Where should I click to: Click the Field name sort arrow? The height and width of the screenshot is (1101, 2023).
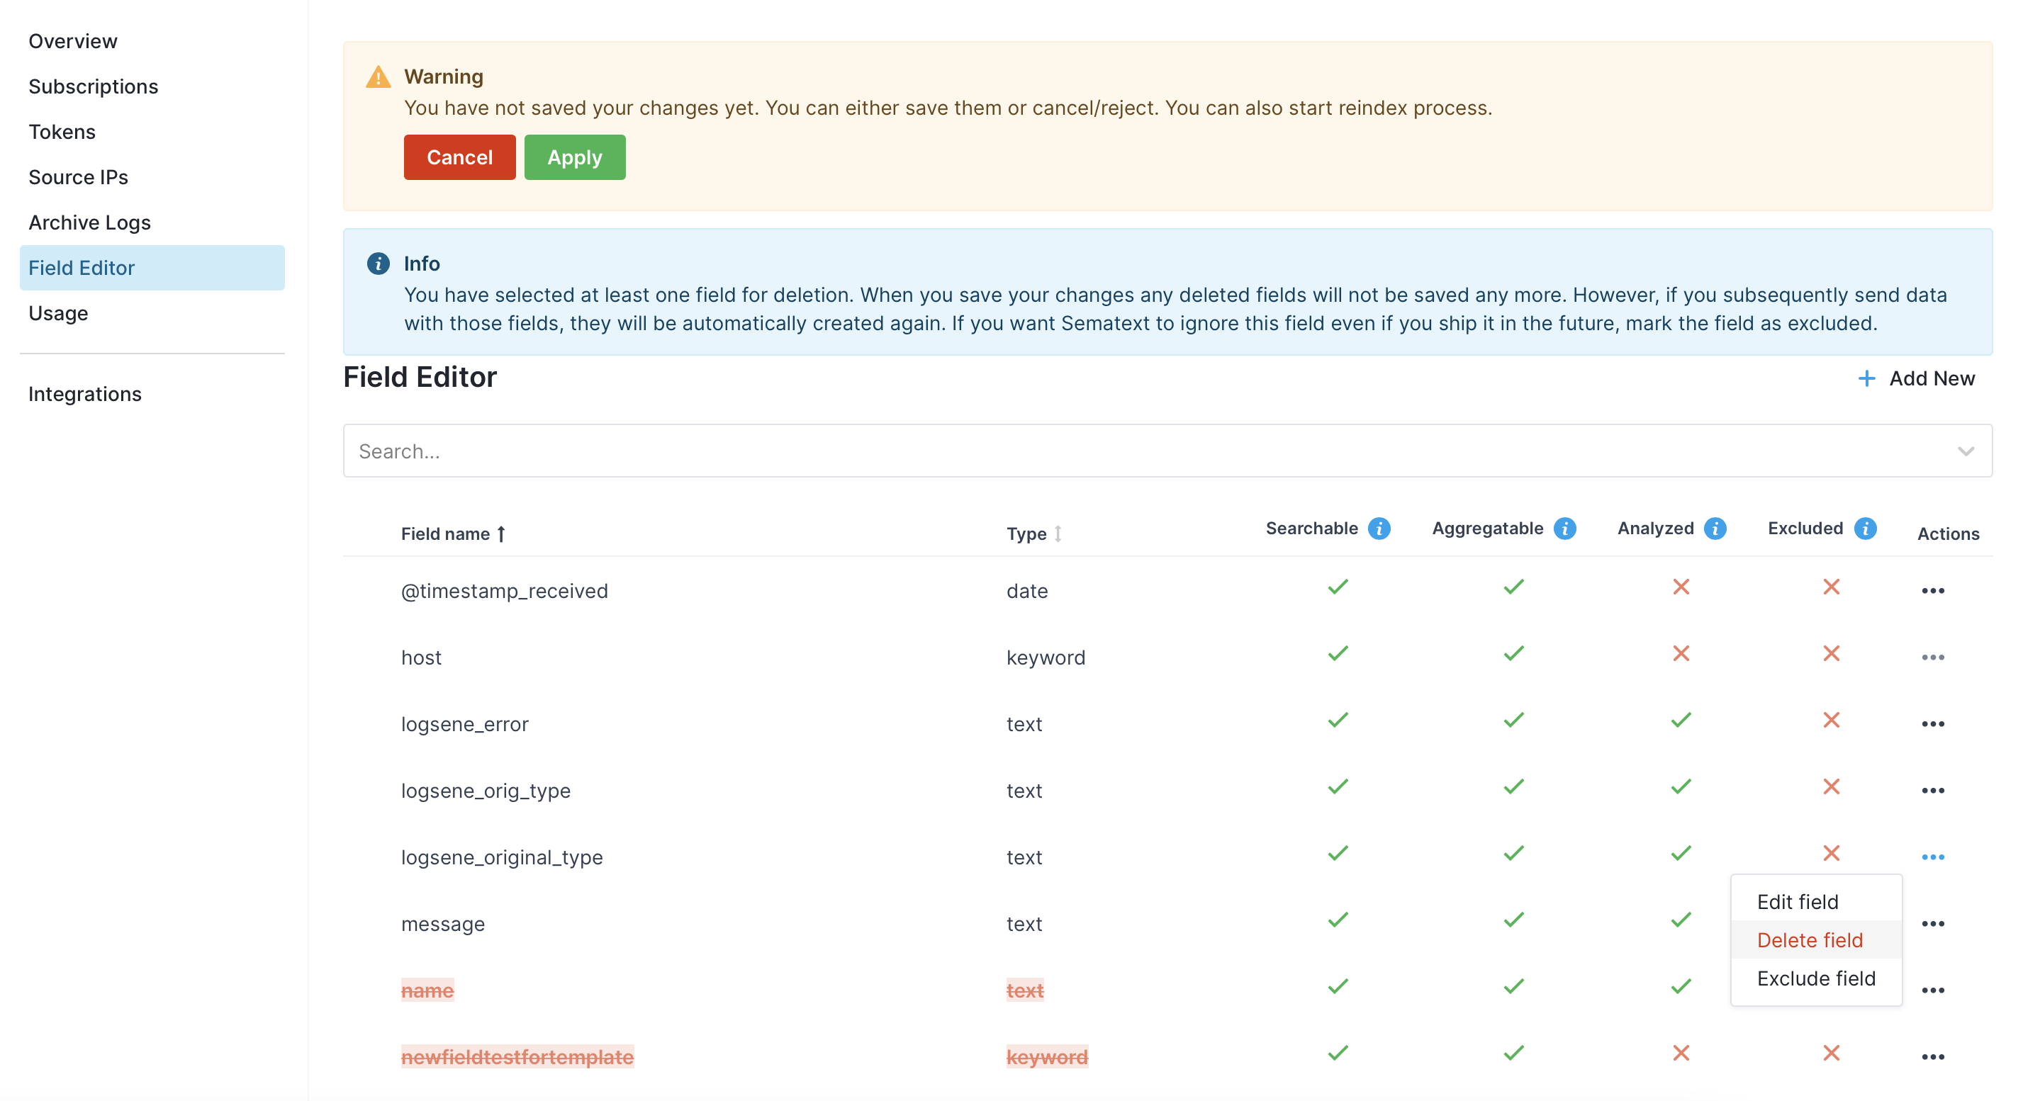[501, 533]
